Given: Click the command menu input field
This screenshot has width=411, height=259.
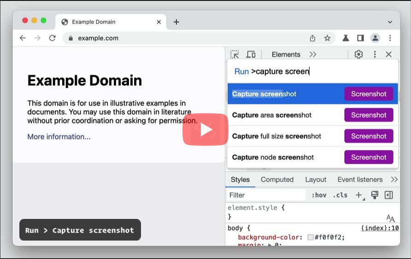Looking at the screenshot, I should (313, 71).
